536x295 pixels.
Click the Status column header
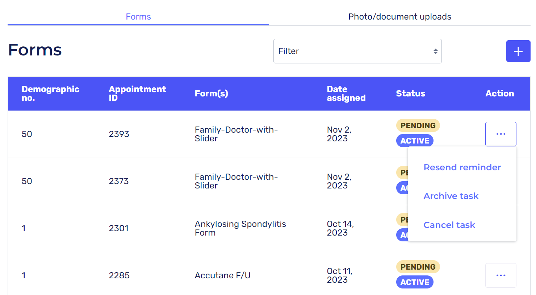(x=410, y=94)
